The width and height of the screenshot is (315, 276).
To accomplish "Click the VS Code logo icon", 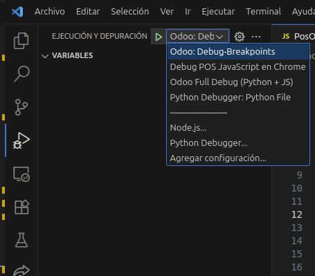I will click(x=17, y=12).
